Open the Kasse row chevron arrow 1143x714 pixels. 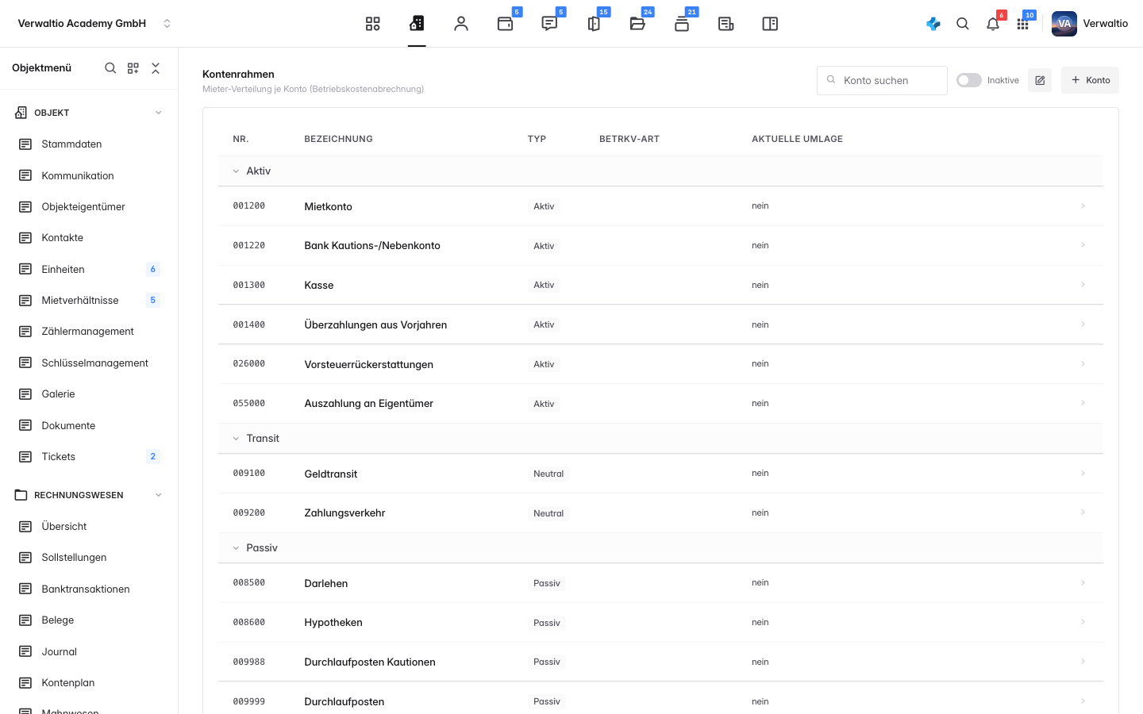coord(1083,285)
